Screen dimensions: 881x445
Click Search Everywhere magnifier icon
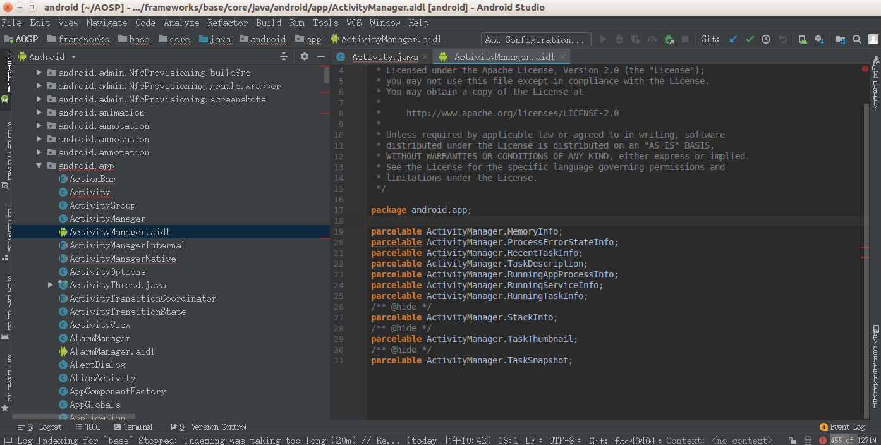[x=857, y=39]
